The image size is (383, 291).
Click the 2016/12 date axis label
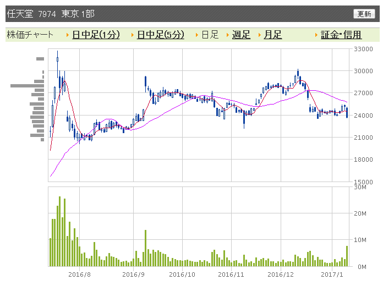281,274
